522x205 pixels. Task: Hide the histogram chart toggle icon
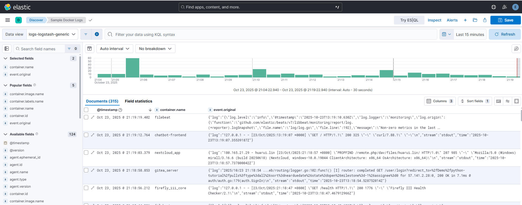tap(90, 49)
